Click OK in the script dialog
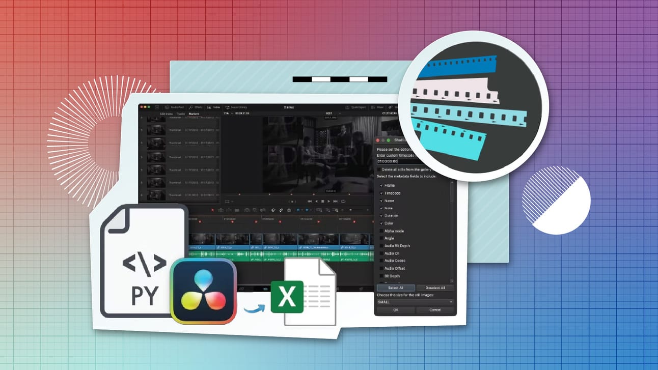The image size is (658, 370). [396, 309]
